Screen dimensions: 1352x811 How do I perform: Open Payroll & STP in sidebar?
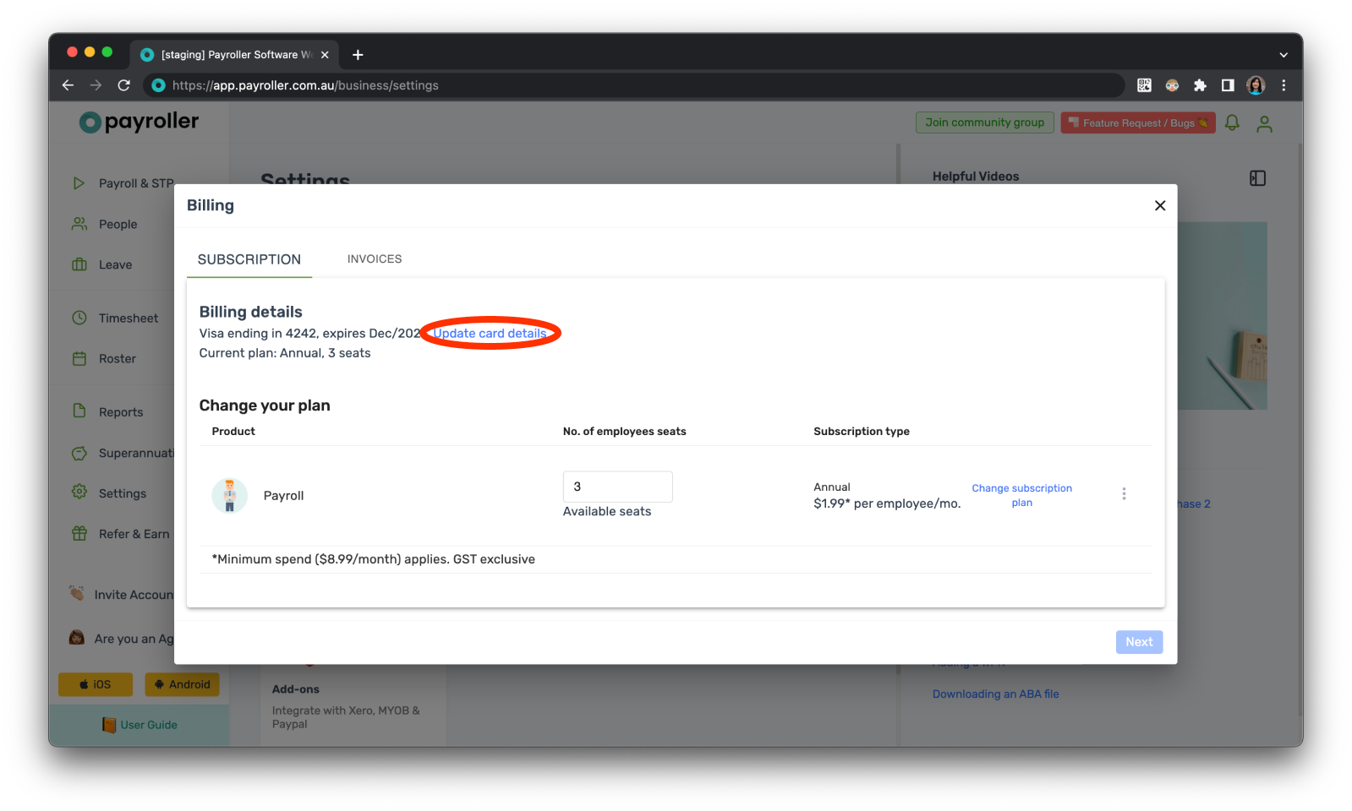click(x=136, y=183)
